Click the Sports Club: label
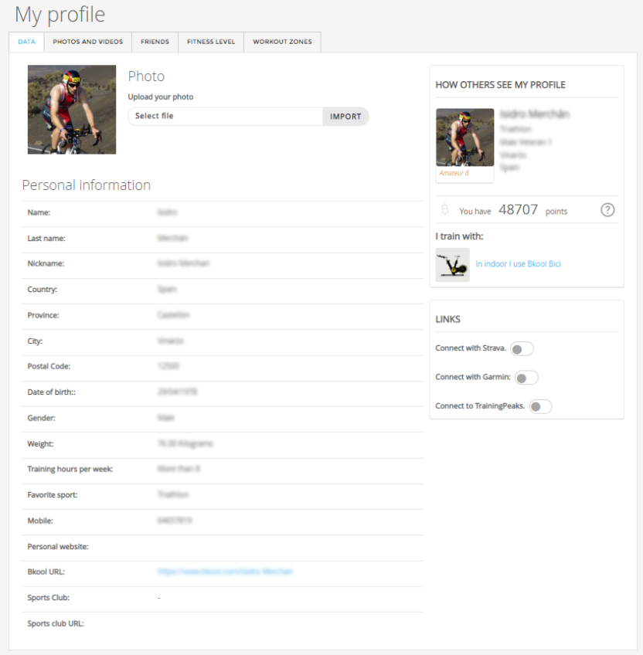The width and height of the screenshot is (643, 655). (x=49, y=598)
